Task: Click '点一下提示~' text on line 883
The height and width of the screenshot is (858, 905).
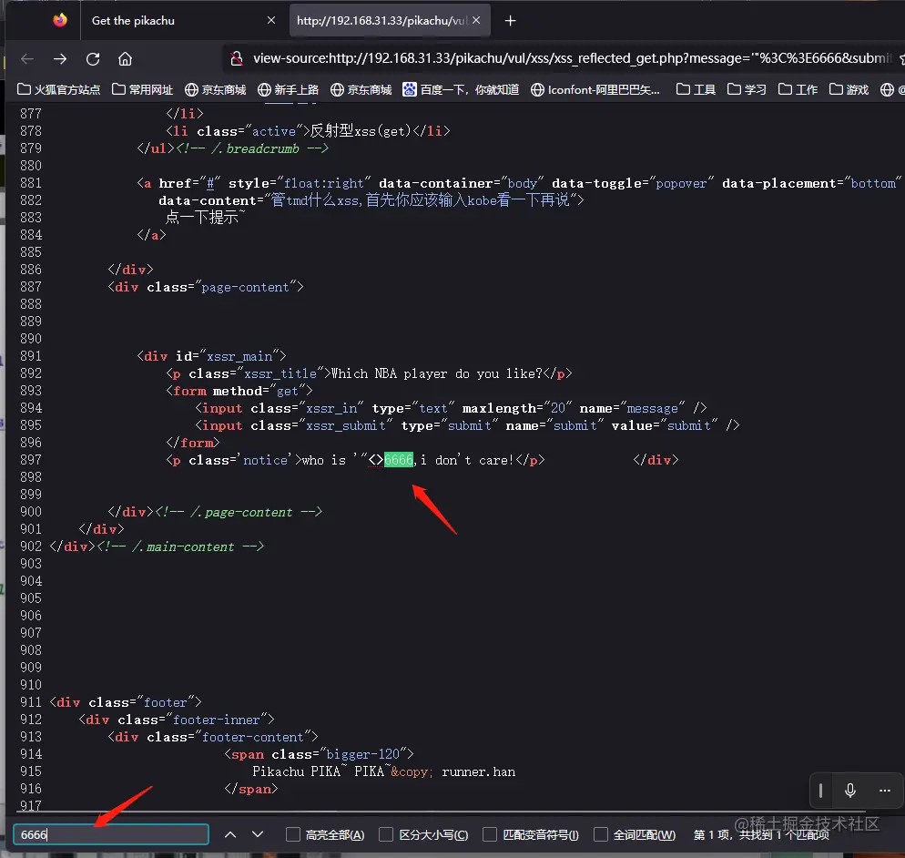Action: (205, 218)
